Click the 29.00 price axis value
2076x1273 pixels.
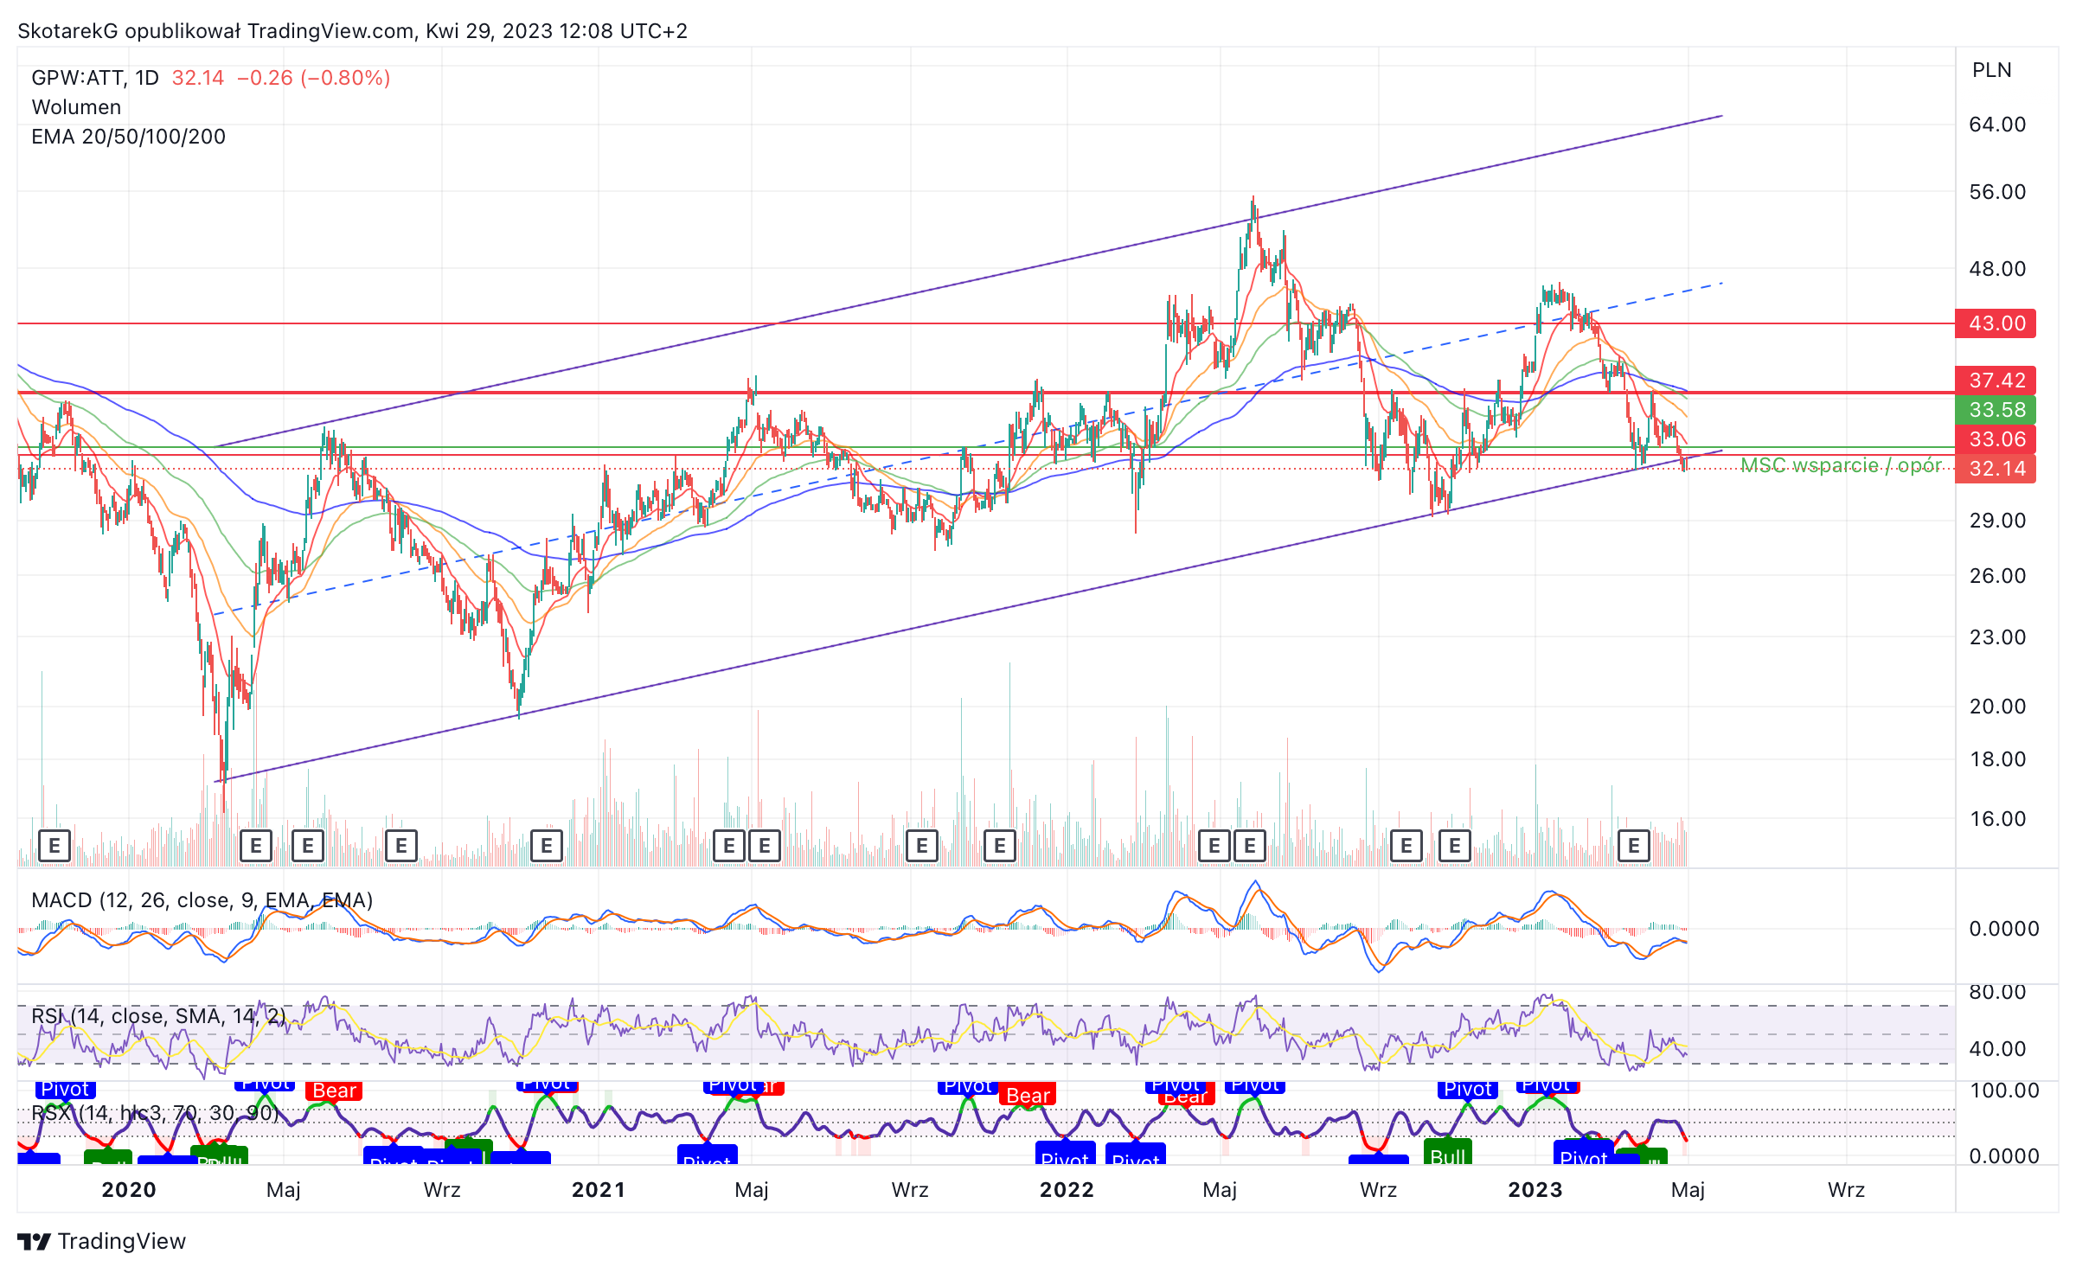(1997, 521)
